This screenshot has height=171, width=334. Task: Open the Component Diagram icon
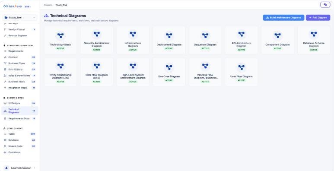tap(277, 35)
